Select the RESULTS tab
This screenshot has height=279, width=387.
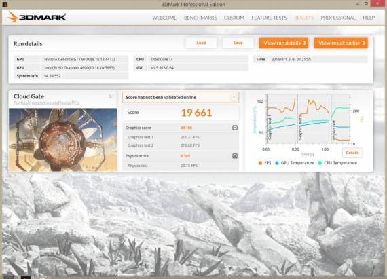tap(303, 18)
